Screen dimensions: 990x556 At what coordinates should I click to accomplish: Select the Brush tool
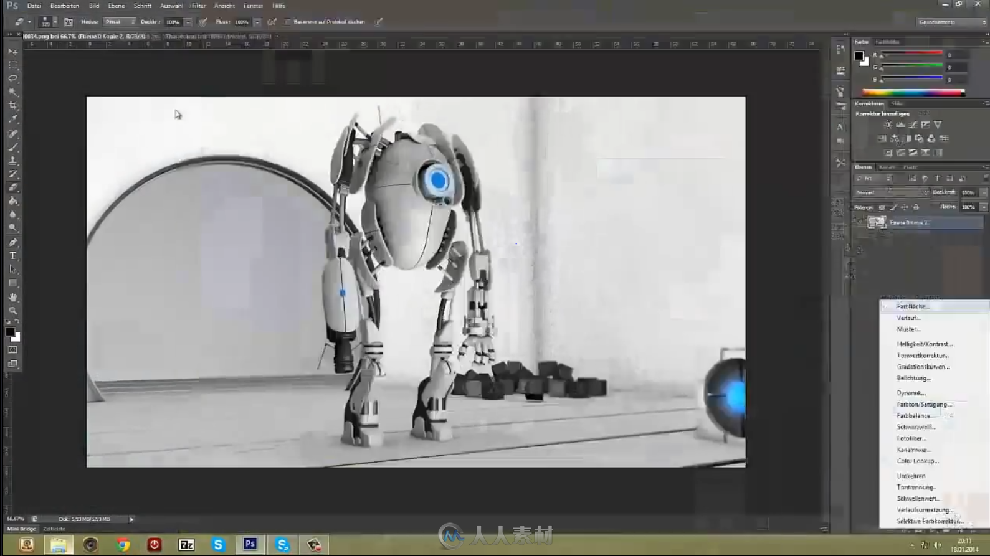13,148
